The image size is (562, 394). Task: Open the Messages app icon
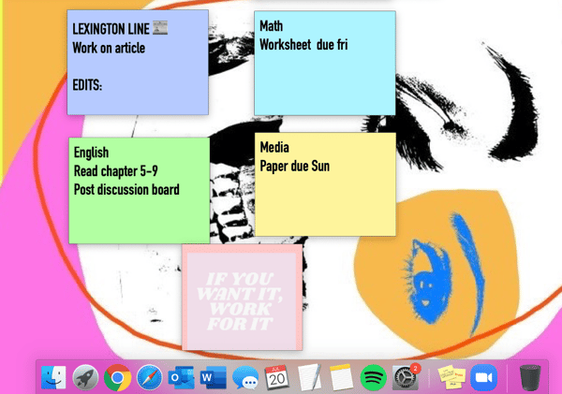pyautogui.click(x=245, y=377)
